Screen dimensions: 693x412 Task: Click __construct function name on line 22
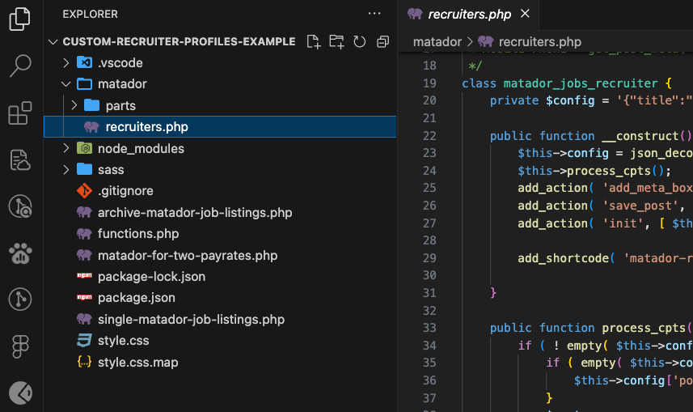640,136
